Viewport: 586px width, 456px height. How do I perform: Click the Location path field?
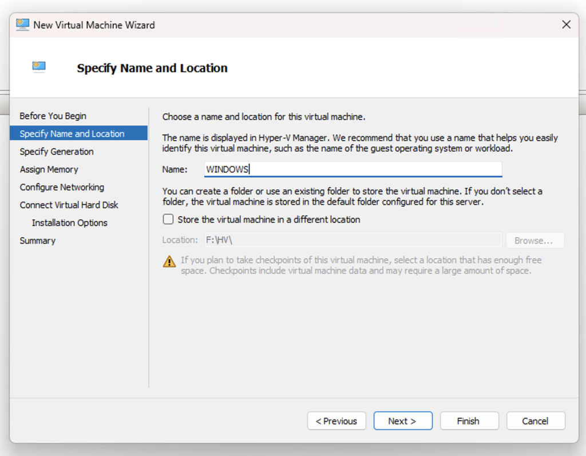pyautogui.click(x=353, y=240)
